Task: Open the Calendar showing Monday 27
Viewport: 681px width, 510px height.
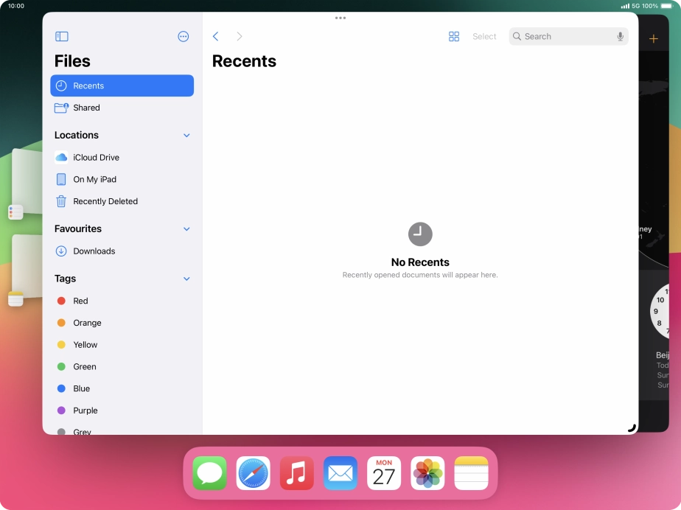Action: point(384,473)
